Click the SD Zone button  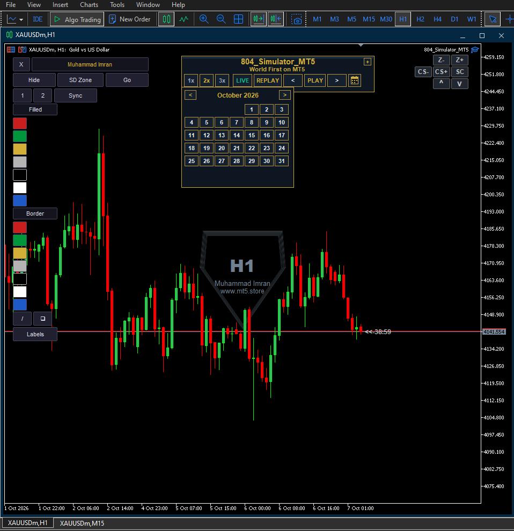[80, 80]
